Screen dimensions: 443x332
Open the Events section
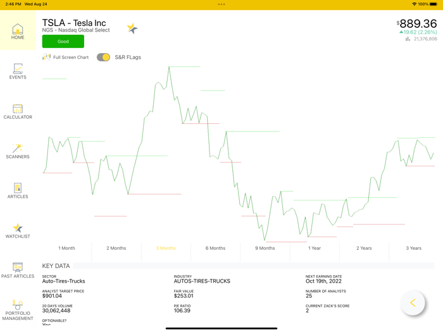point(18,71)
